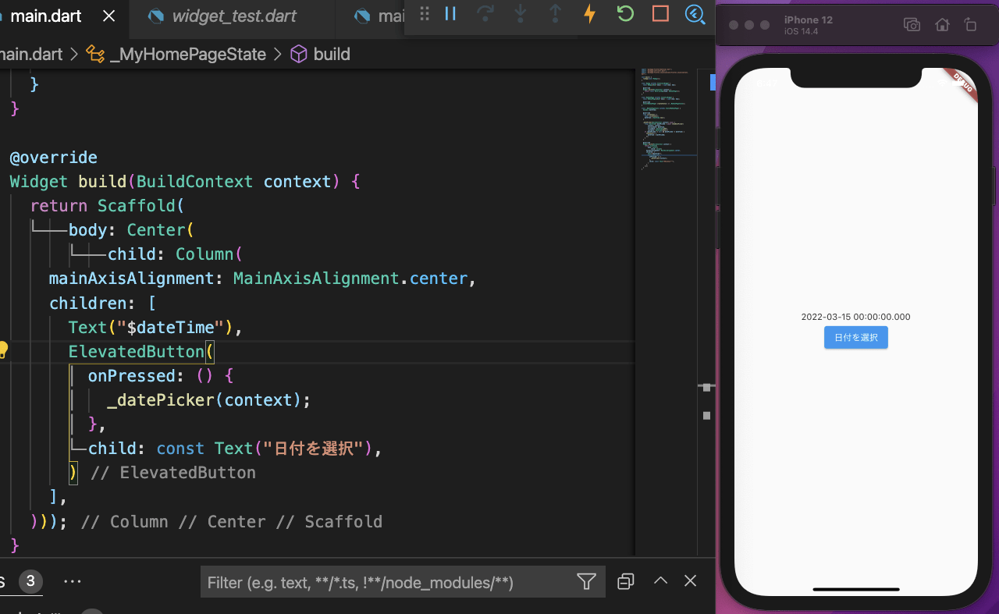The image size is (999, 614).
Task: Click the Step Into debug icon
Action: (520, 14)
